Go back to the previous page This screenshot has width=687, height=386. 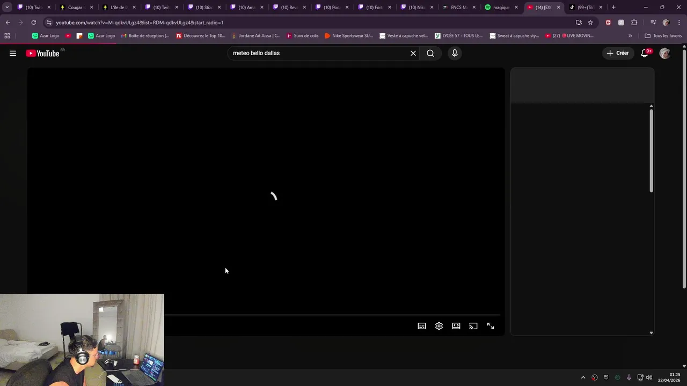click(x=8, y=23)
